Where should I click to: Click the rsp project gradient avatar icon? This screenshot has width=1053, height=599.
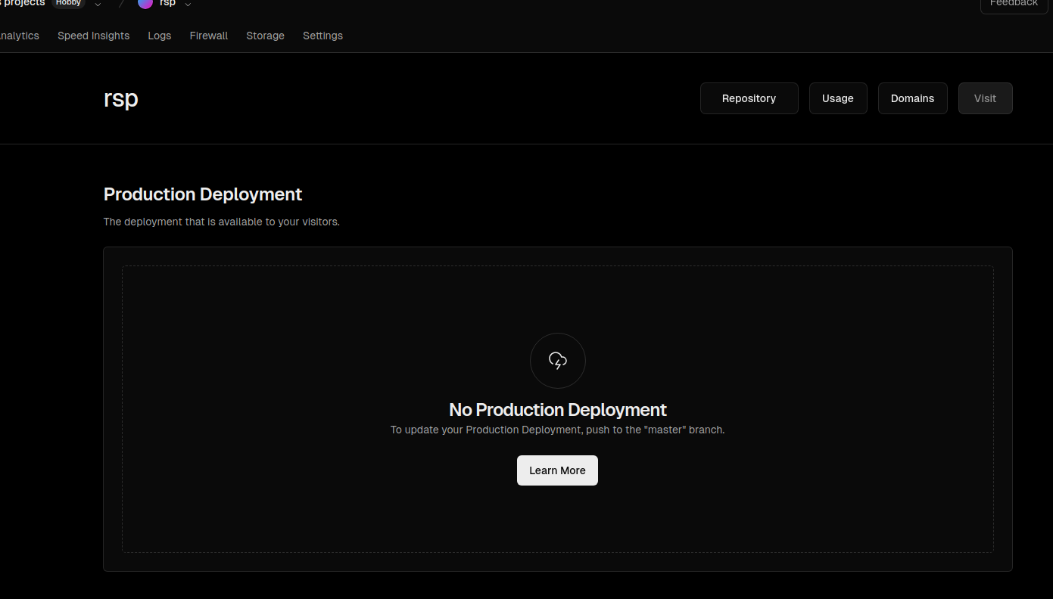pyautogui.click(x=145, y=3)
